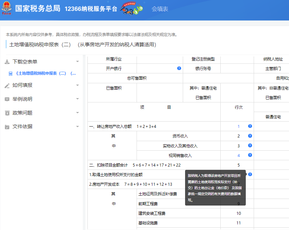The width and height of the screenshot is (289, 230).
Task: Click the help icon beside 视同销售收入
Action: tap(250, 155)
